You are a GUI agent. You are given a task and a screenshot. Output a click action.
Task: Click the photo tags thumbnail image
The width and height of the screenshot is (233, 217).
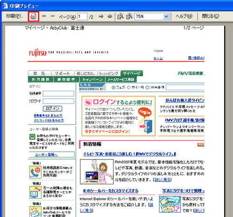(170, 204)
